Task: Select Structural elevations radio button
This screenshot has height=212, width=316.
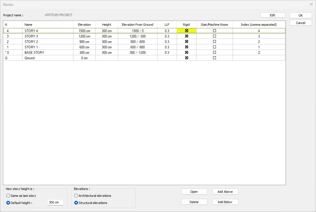Action: (x=76, y=203)
